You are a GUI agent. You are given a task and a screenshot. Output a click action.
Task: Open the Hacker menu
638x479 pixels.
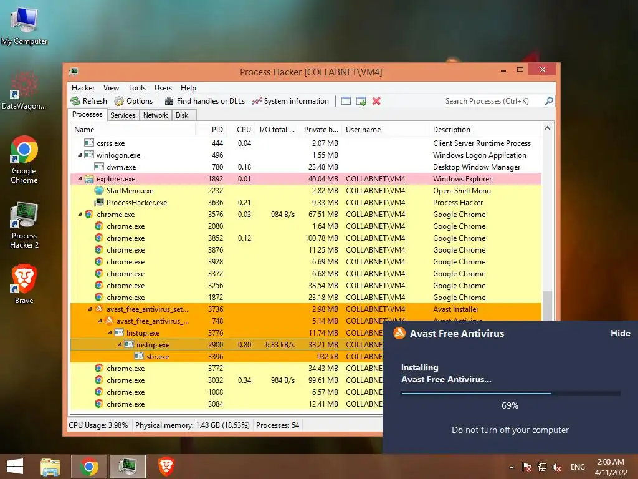point(83,88)
